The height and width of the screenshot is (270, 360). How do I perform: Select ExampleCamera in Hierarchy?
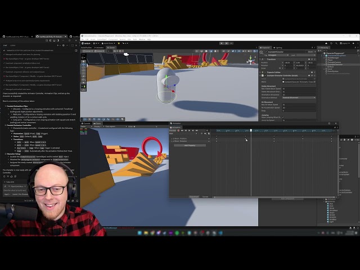point(334,62)
